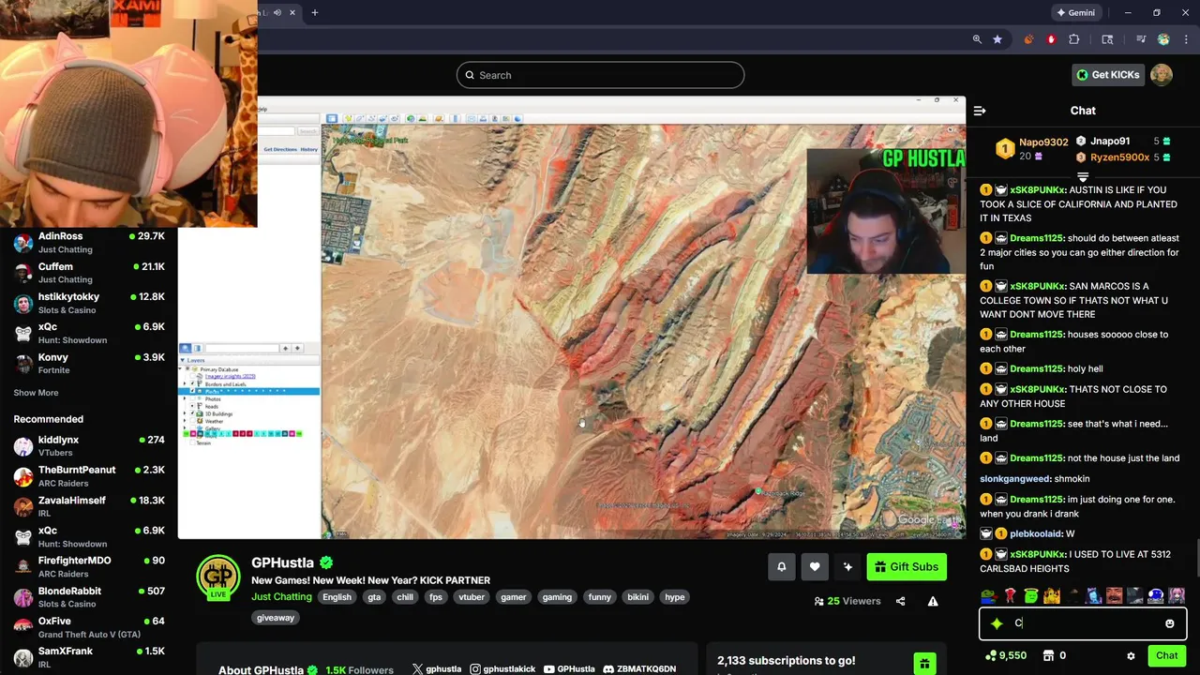1200x675 pixels.
Task: Expand the chat leaderboard arrow
Action: [1083, 176]
